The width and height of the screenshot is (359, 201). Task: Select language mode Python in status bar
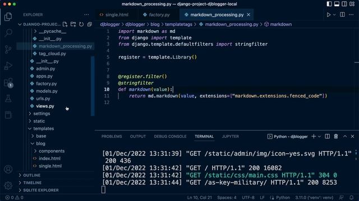tap(283, 198)
